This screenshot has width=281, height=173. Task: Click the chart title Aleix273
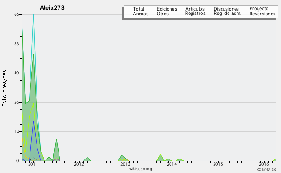(52, 8)
